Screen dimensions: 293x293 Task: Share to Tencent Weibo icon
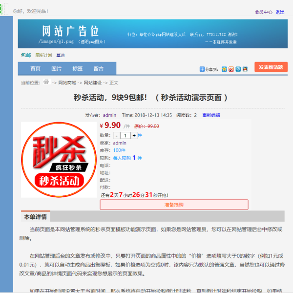pyautogui.click(x=238, y=69)
